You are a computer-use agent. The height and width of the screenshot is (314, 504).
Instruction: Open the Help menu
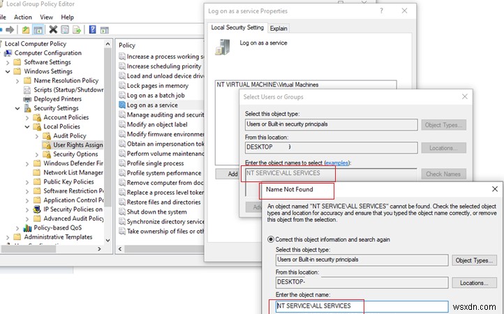tap(67, 17)
